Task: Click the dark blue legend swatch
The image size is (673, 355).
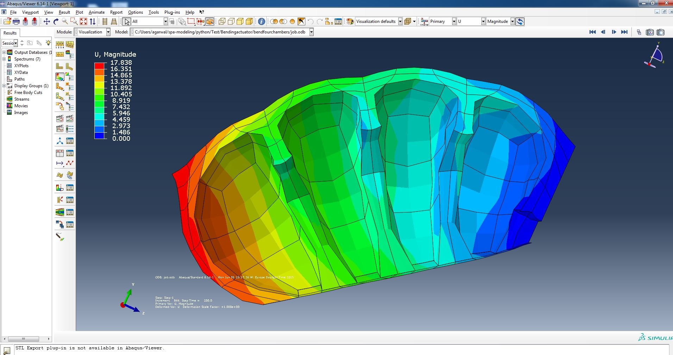Action: pyautogui.click(x=99, y=135)
